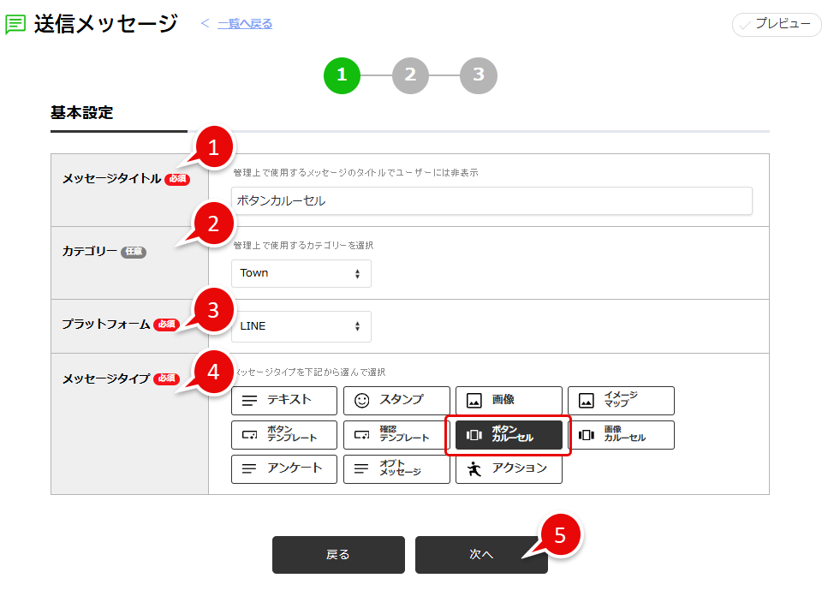
Task: Select the ボタンテンプレート message type
Action: (283, 434)
